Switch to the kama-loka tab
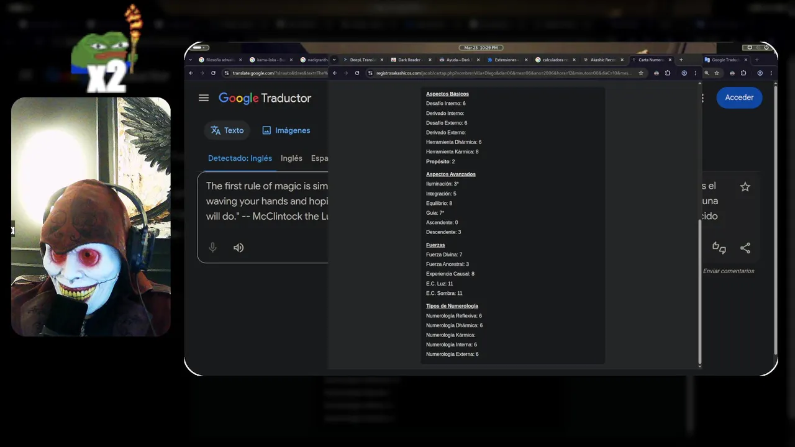The height and width of the screenshot is (447, 795). (x=270, y=60)
